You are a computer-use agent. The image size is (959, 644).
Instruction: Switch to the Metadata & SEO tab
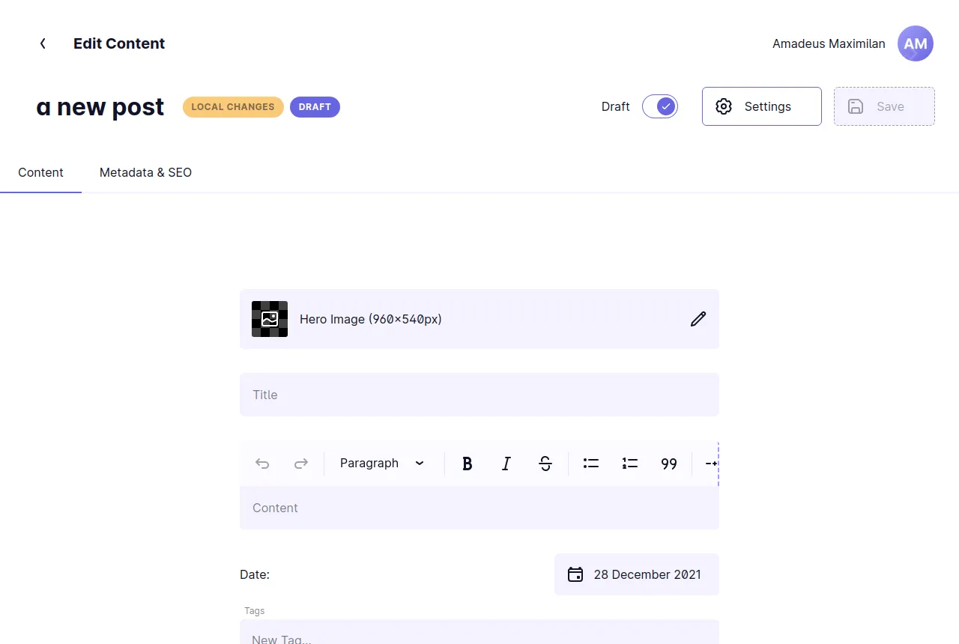pyautogui.click(x=145, y=172)
